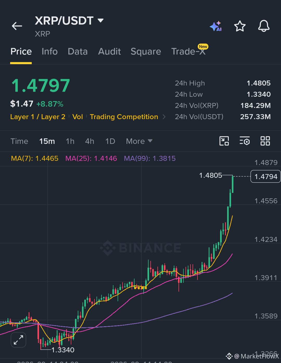Tap the back arrow icon

(x=17, y=26)
